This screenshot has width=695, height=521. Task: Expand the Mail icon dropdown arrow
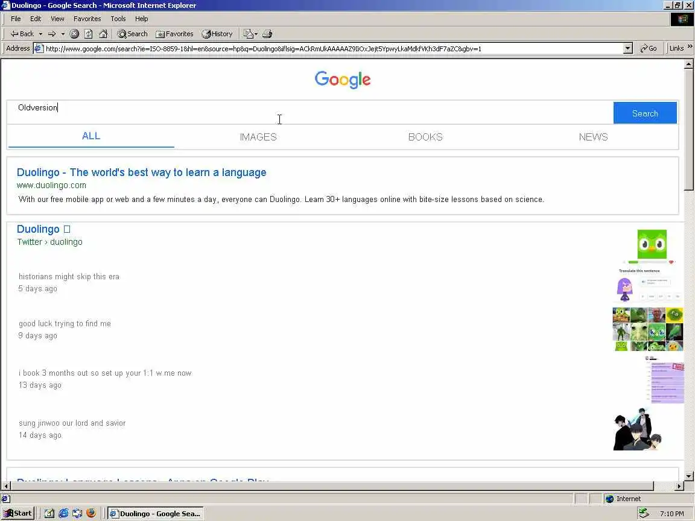coord(256,34)
